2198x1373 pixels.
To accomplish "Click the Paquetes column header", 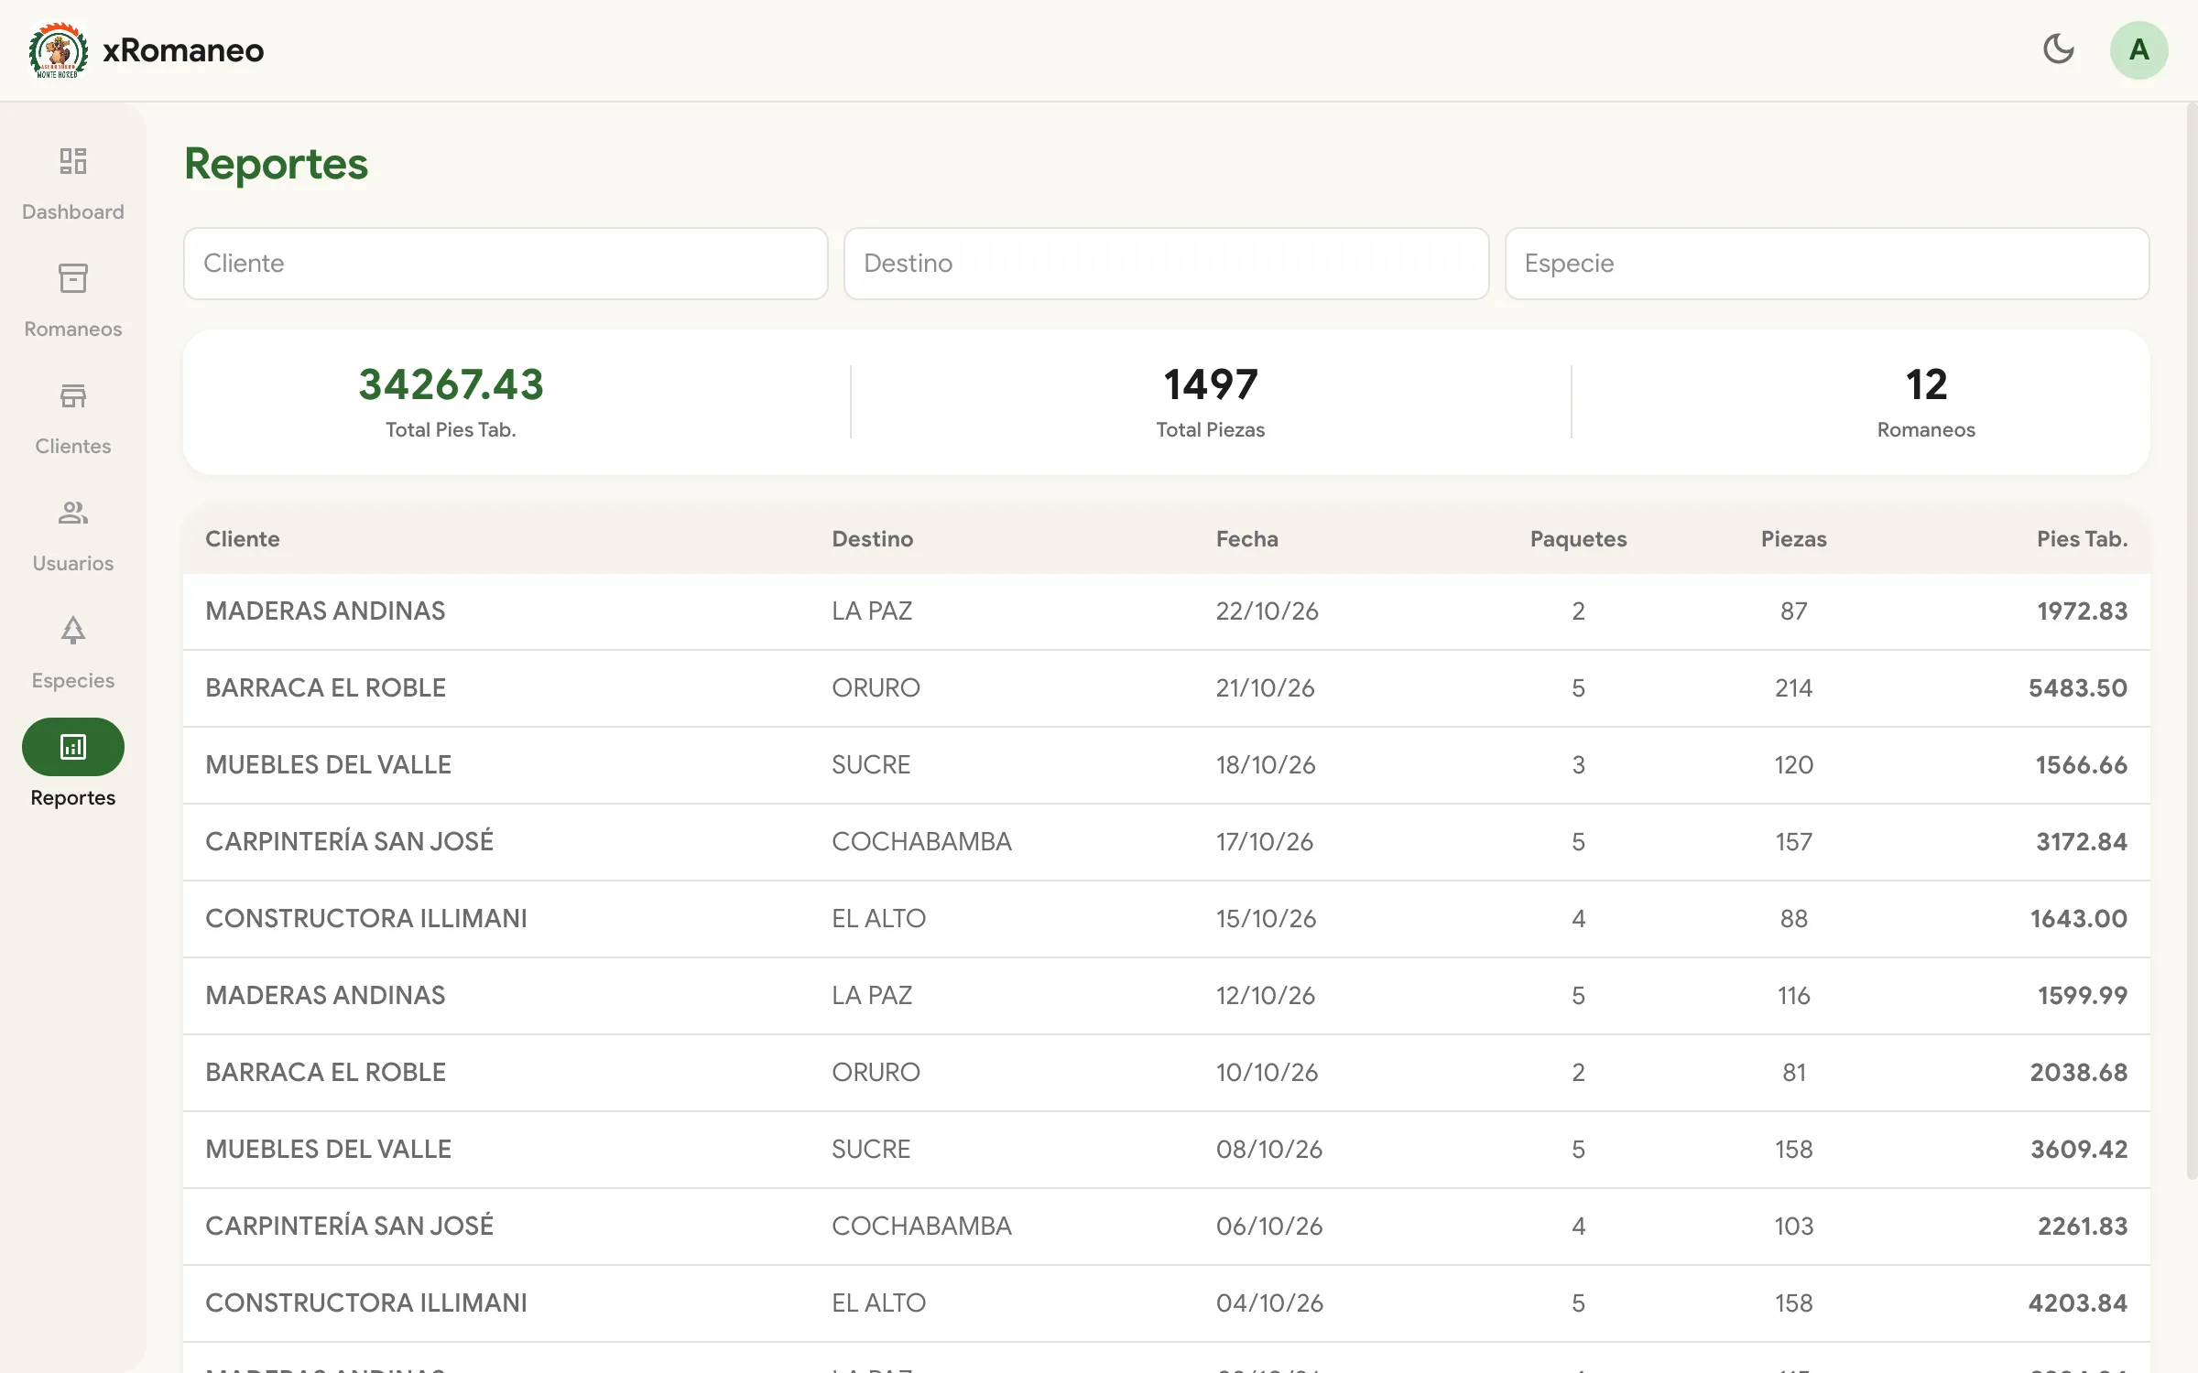I will [x=1578, y=539].
